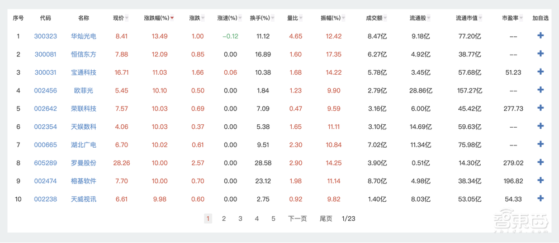Add 宝通科技 to watchlist with plus icon

tap(541, 72)
